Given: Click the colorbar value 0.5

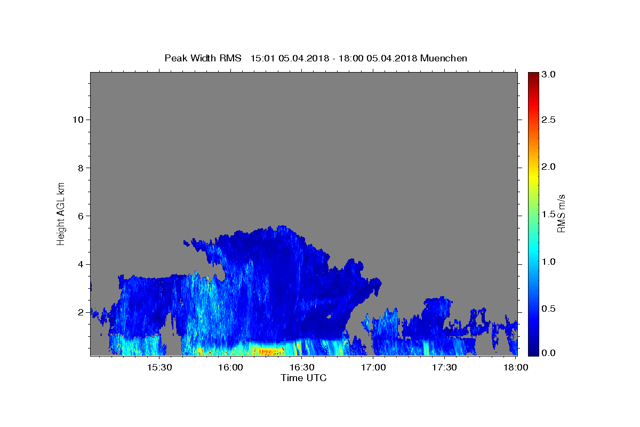Looking at the screenshot, I should 549,309.
